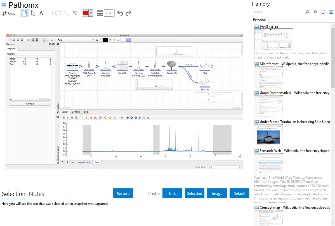Pick the rectangle shape tool
This screenshot has width=335, height=226.
click(49, 13)
